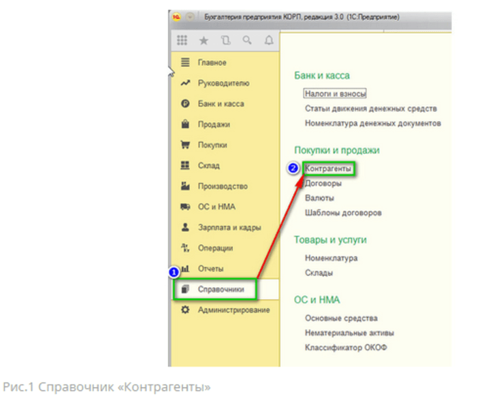Open Основные средства link
This screenshot has height=402, width=486.
click(341, 318)
